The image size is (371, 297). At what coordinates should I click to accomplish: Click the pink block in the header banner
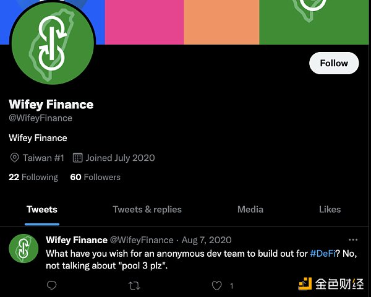click(143, 22)
